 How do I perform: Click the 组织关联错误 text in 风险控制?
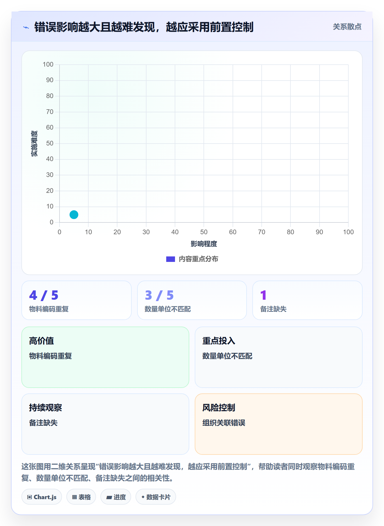click(224, 423)
